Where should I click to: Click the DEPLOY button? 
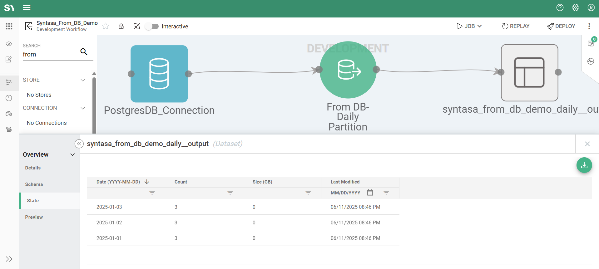561,26
